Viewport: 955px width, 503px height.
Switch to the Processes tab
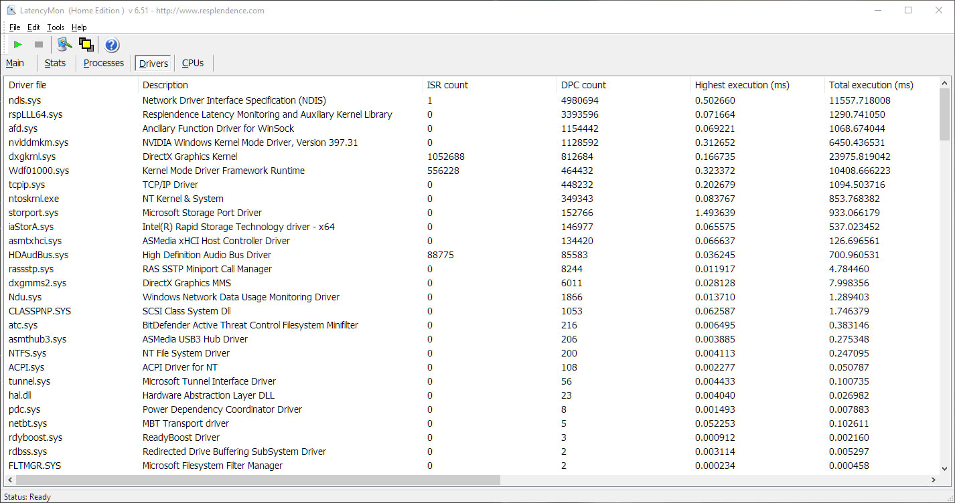[x=104, y=63]
